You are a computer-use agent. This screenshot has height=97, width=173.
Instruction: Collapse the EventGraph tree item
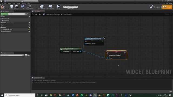[1, 19]
